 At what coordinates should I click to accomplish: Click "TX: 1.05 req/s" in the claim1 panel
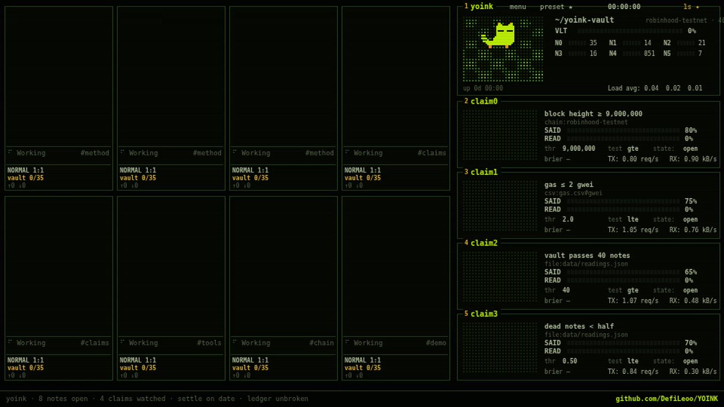click(x=633, y=230)
